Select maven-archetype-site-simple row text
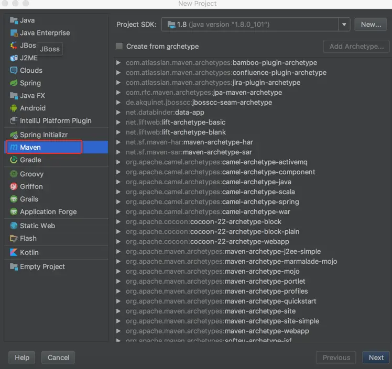This screenshot has height=369, width=392. coord(222,321)
